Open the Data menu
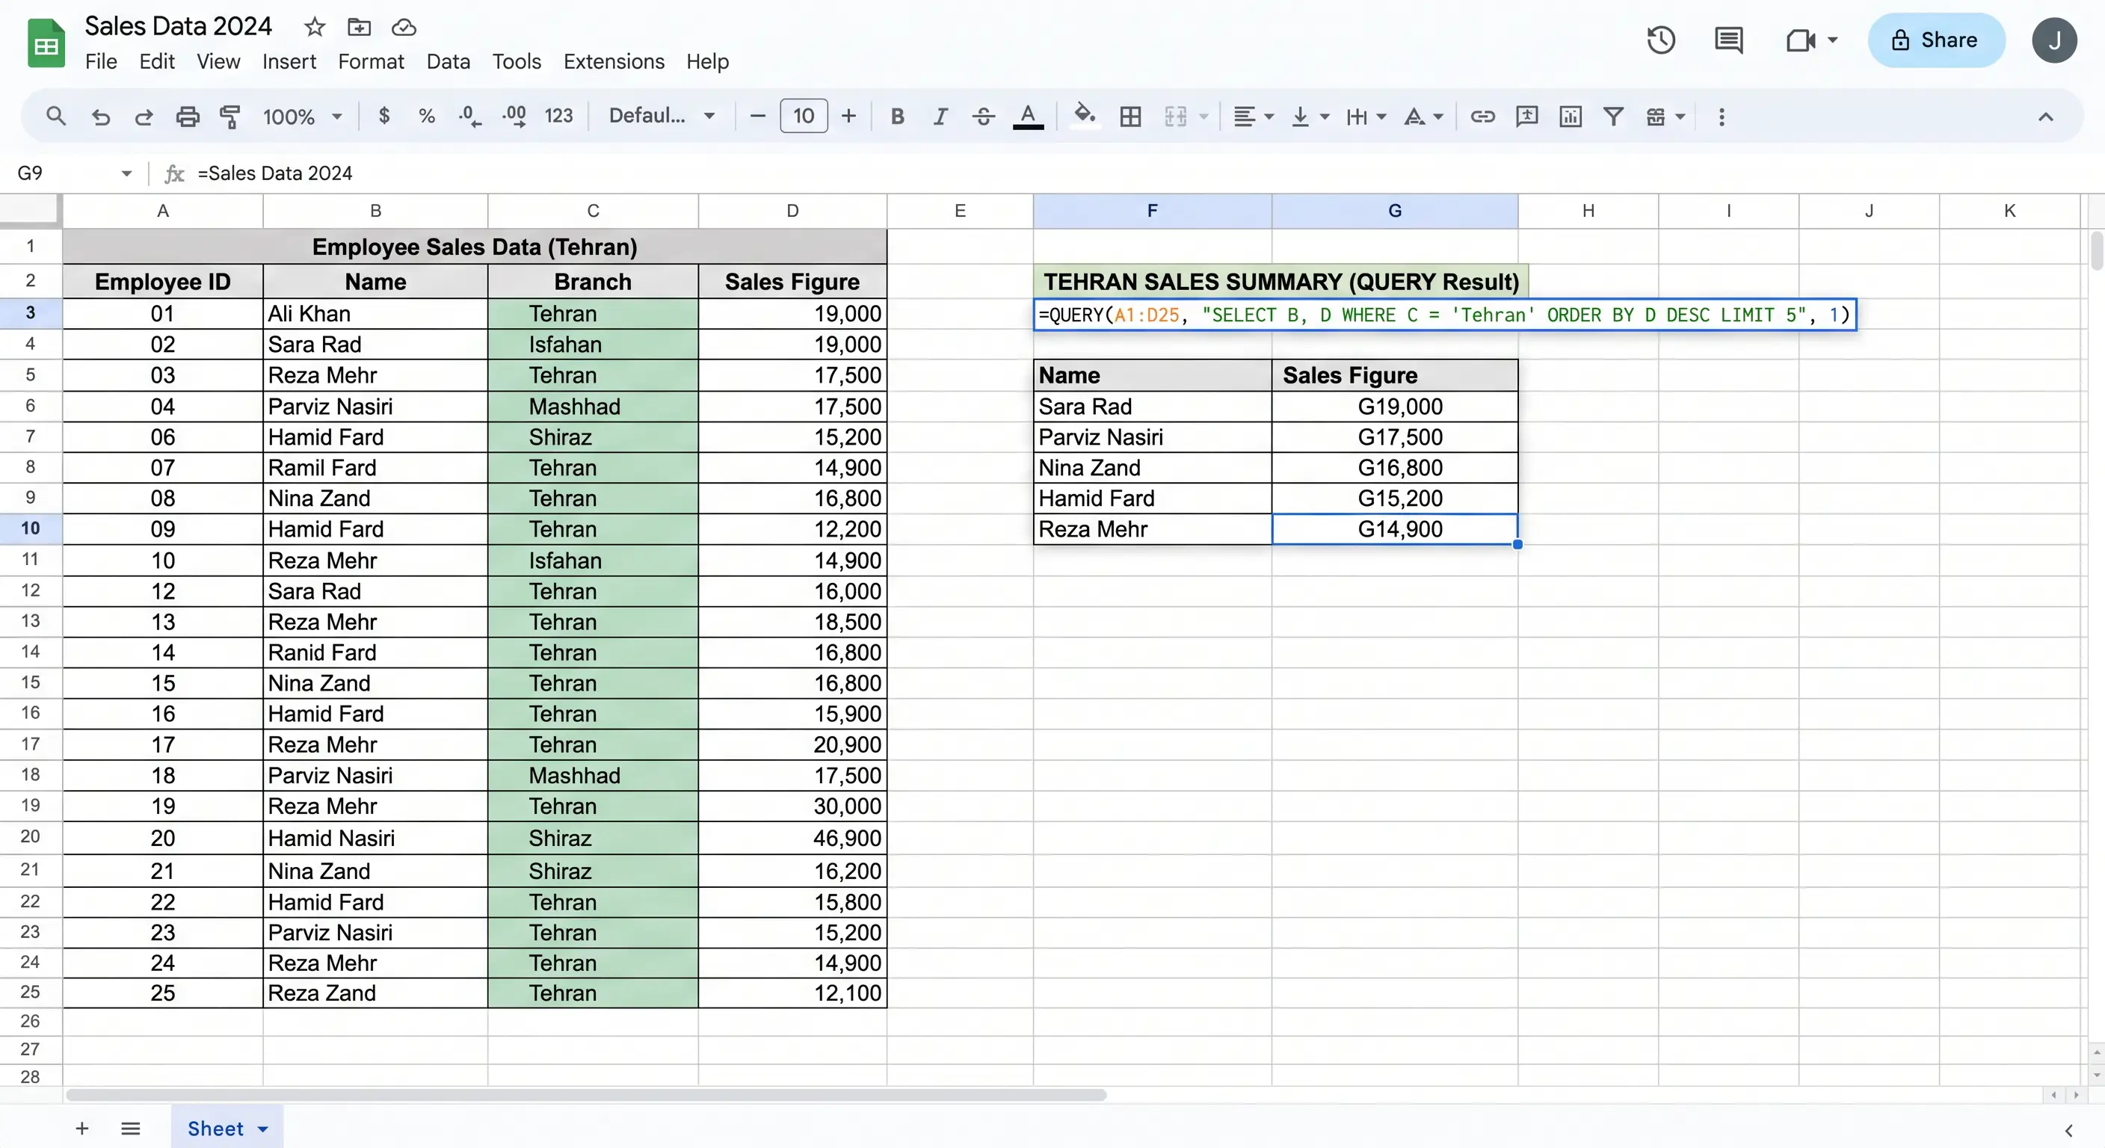Viewport: 2105px width, 1148px height. pyautogui.click(x=448, y=61)
